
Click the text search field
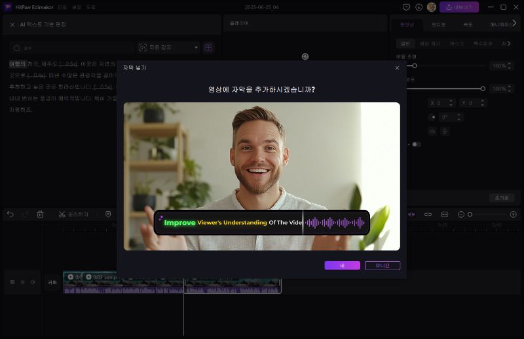tap(72, 47)
